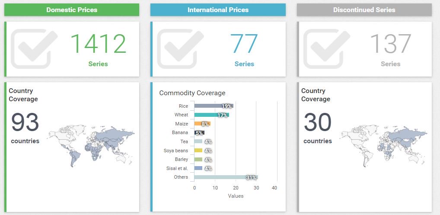Click the Values axis title

click(236, 196)
